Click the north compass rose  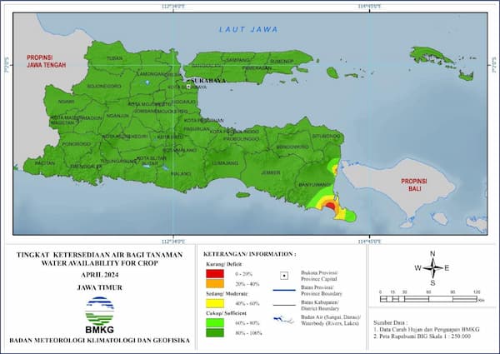pyautogui.click(x=432, y=268)
